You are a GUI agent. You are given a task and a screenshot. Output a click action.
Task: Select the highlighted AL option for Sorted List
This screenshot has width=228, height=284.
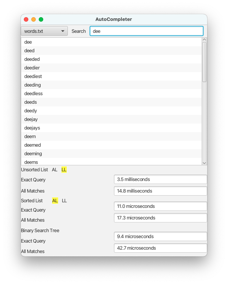[x=55, y=201]
